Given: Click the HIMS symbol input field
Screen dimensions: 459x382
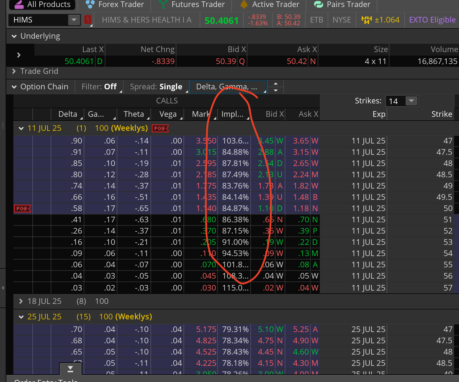Looking at the screenshot, I should point(39,20).
